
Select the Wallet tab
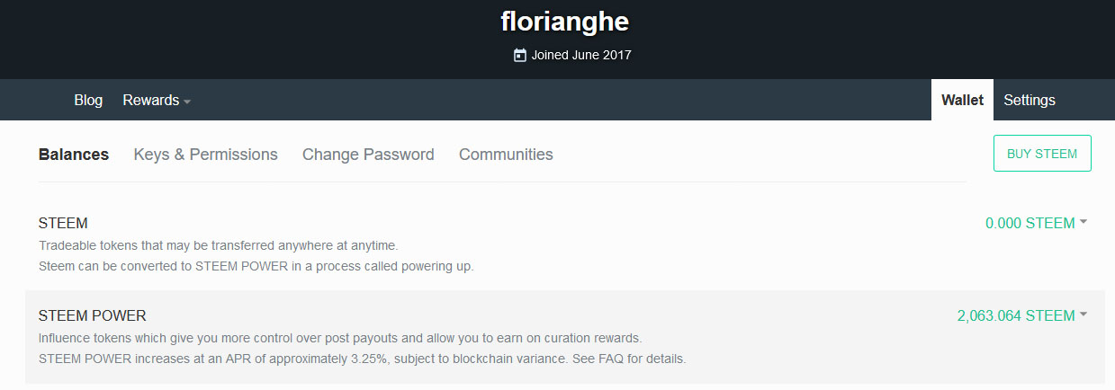pos(962,101)
